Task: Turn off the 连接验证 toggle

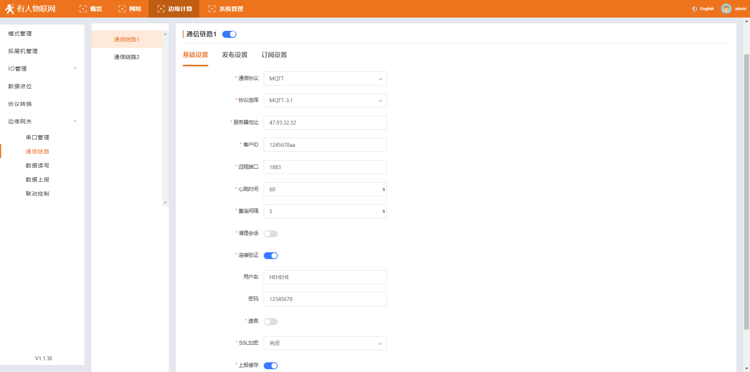Action: click(270, 256)
